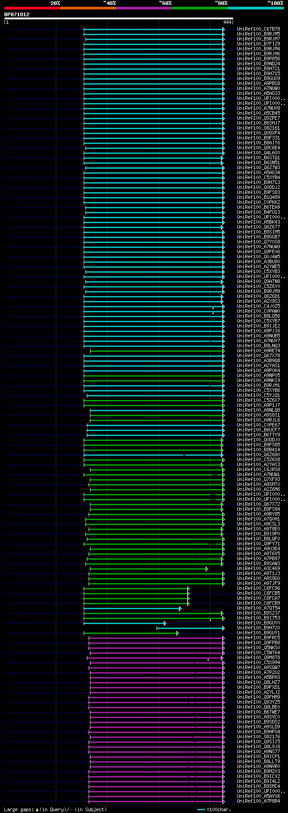This screenshot has height=813, width=288.
Task: Select hit UniRef100_A3BU90
Action: coord(258,262)
